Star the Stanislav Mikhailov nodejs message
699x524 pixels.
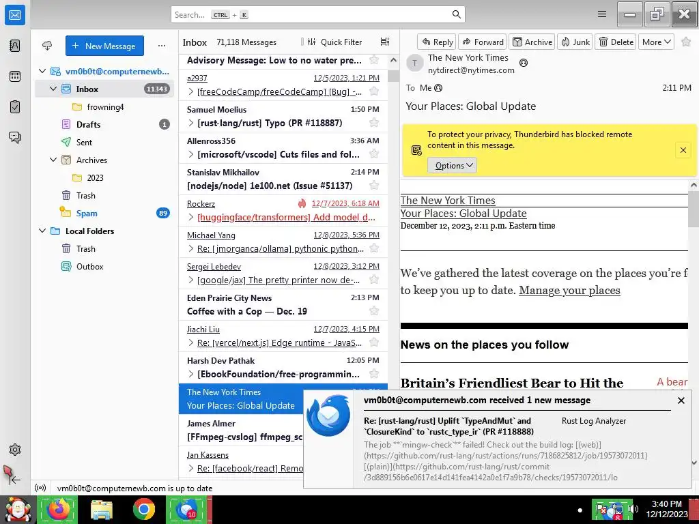tap(374, 186)
